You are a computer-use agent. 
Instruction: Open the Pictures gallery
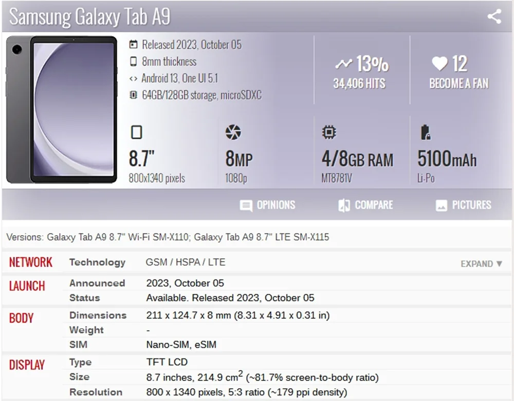(464, 205)
